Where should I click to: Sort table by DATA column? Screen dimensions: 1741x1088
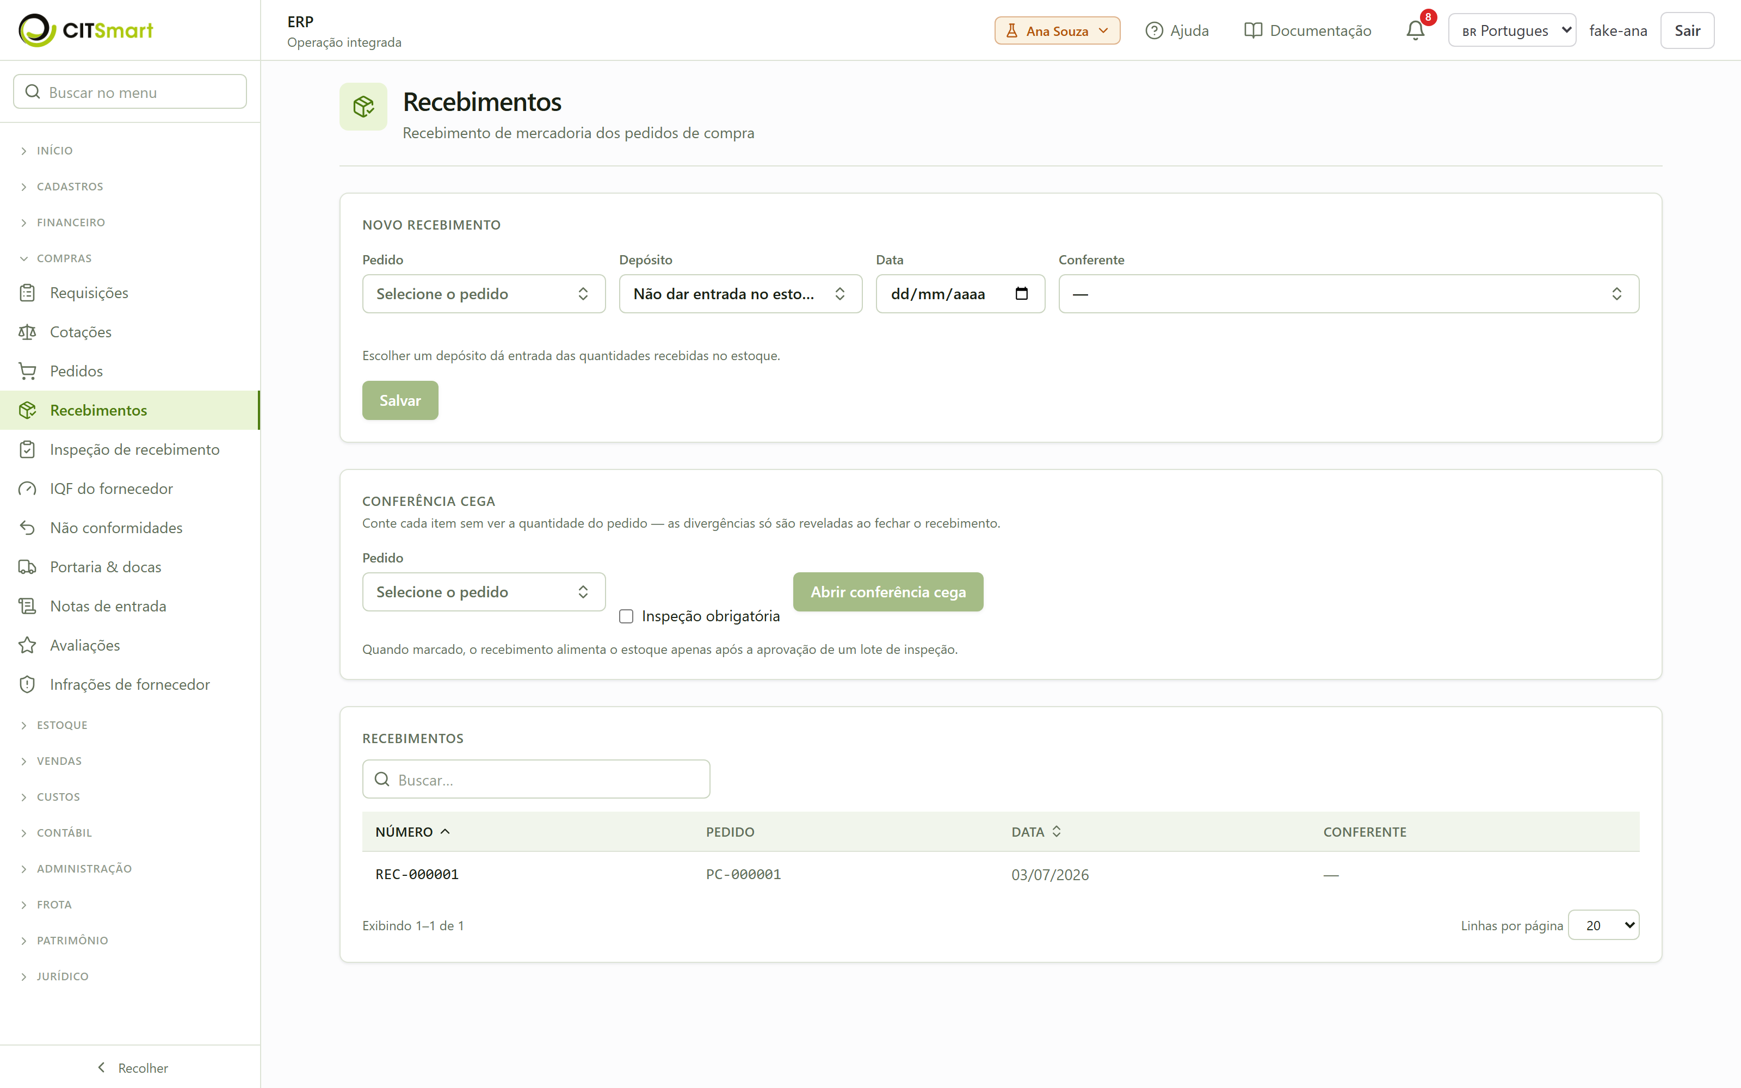pyautogui.click(x=1036, y=832)
